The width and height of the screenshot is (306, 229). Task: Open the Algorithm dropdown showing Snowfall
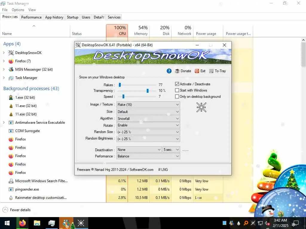click(148, 119)
